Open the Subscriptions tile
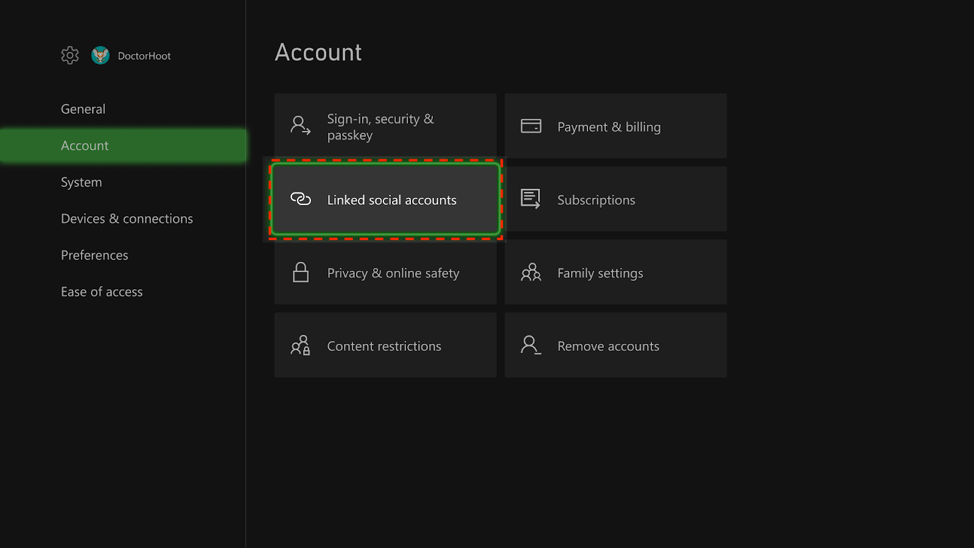This screenshot has width=974, height=548. point(615,199)
